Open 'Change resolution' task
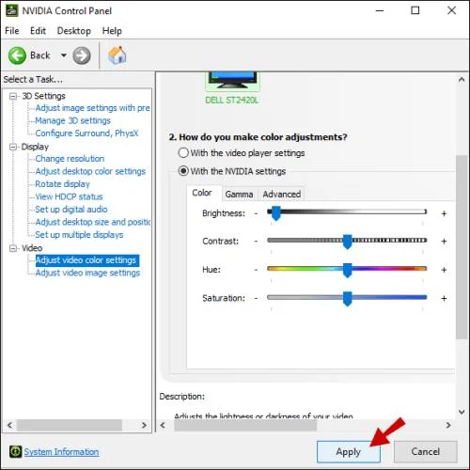The height and width of the screenshot is (470, 470). point(70,159)
